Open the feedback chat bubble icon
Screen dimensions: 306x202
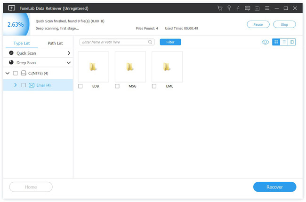(x=248, y=8)
